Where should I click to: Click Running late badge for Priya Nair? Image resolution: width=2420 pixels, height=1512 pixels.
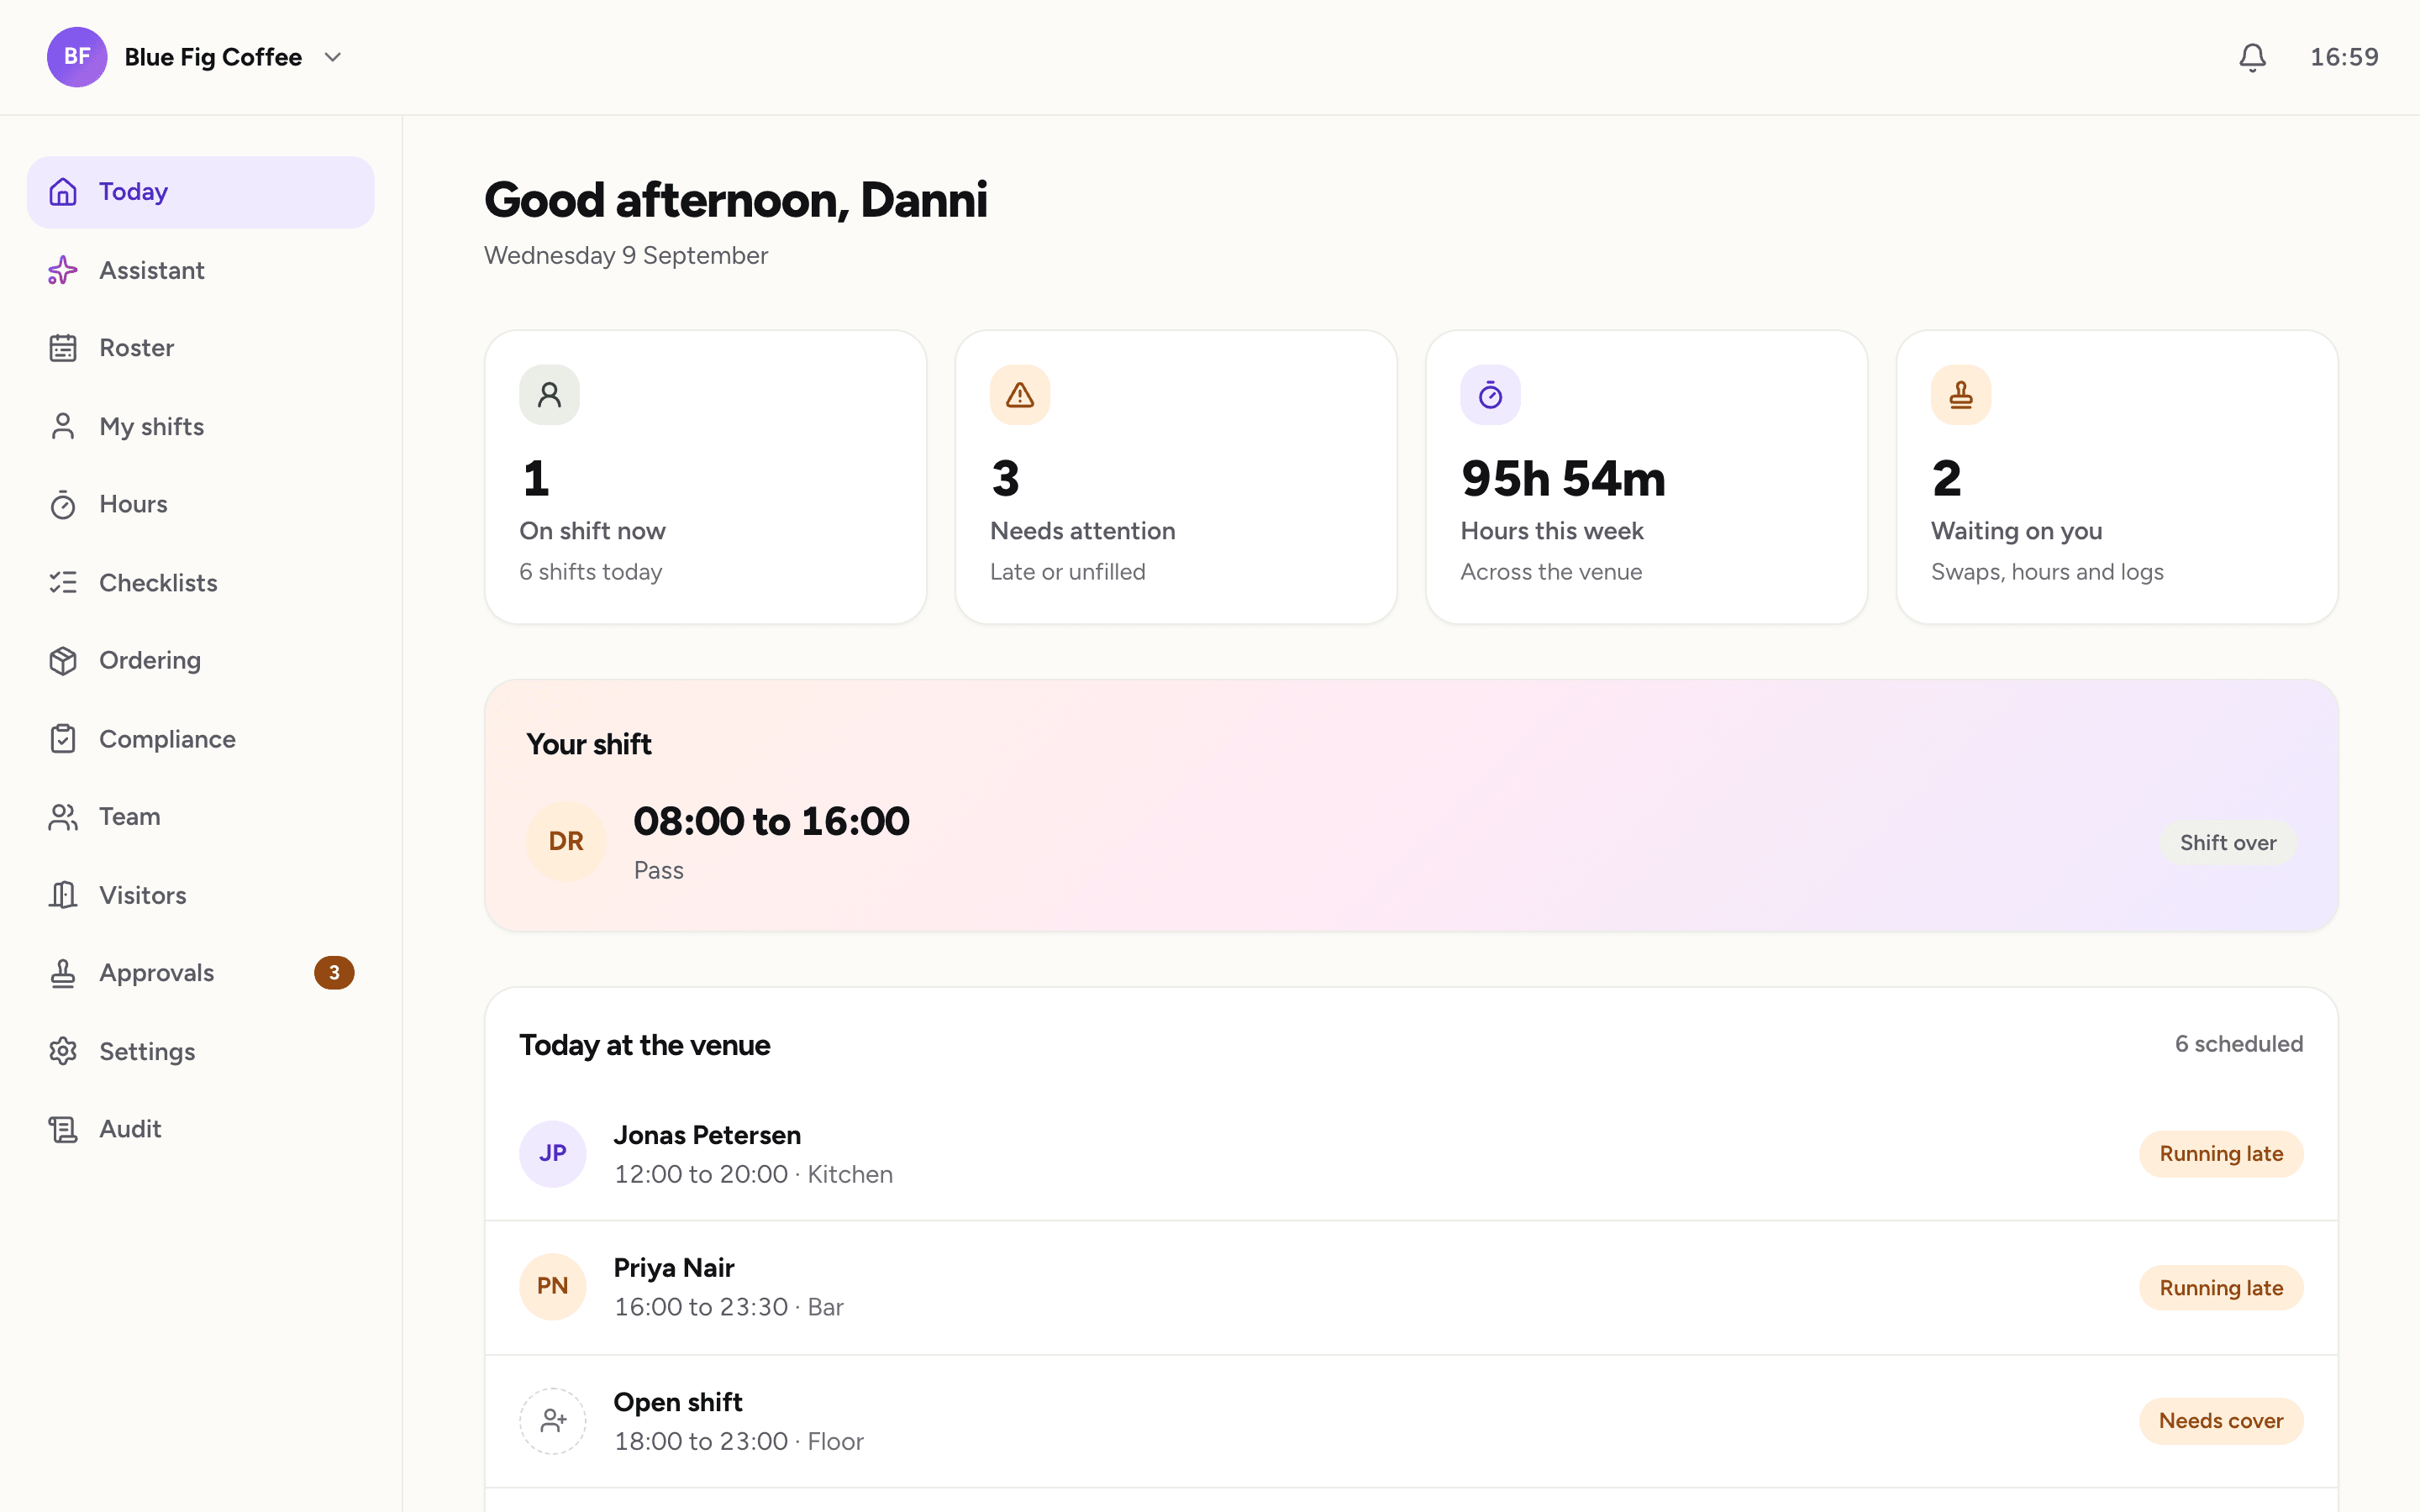click(x=2221, y=1288)
